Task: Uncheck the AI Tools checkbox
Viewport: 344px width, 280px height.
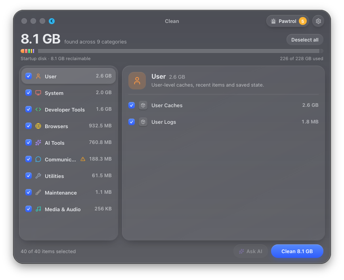Action: pyautogui.click(x=29, y=142)
